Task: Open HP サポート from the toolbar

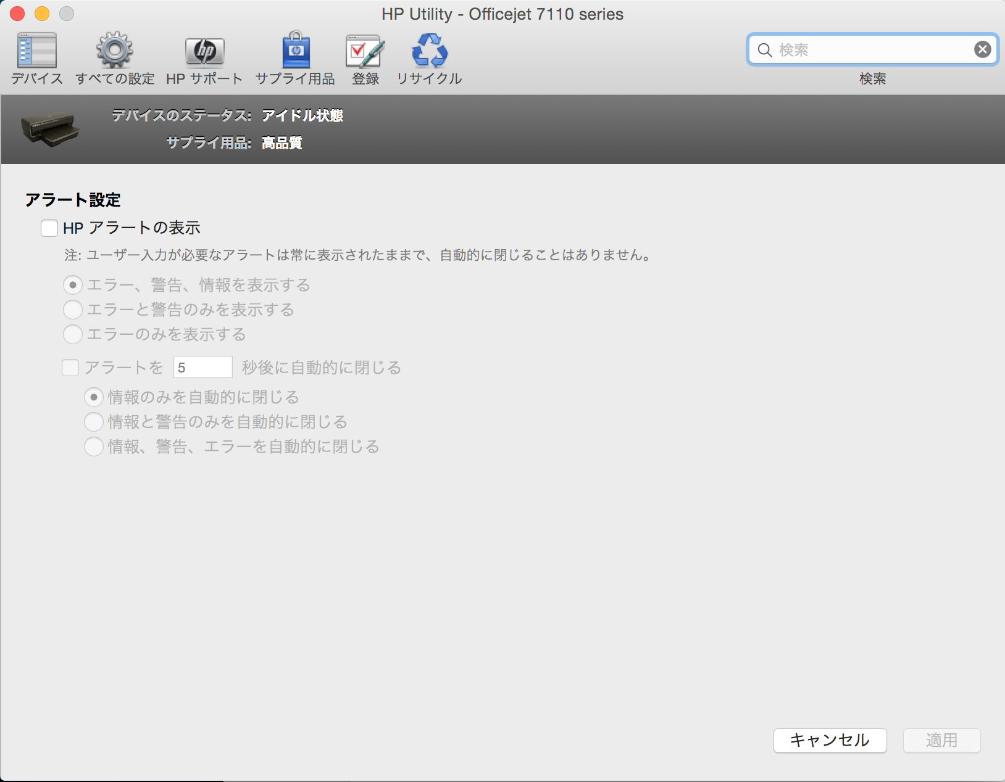Action: (204, 51)
